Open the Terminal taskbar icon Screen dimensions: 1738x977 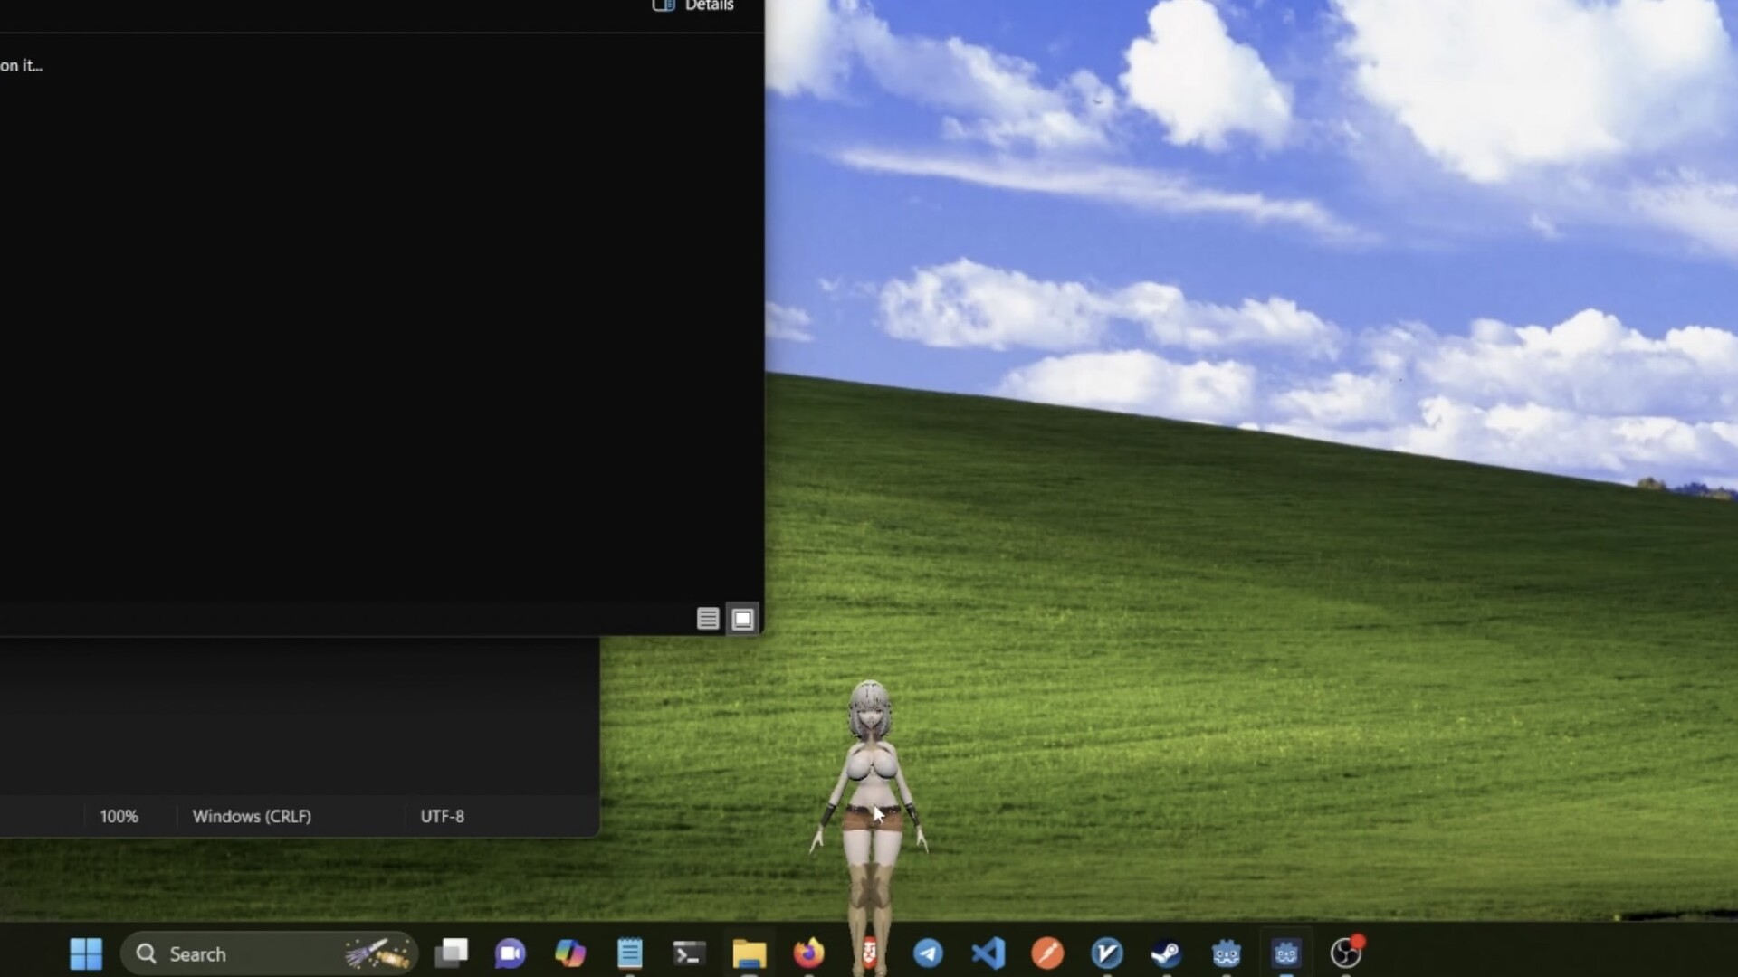(x=689, y=953)
